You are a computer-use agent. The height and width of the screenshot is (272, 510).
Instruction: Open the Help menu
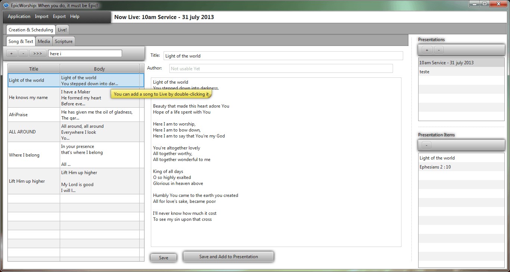[75, 16]
